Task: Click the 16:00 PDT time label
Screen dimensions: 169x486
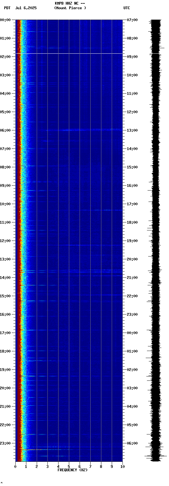Action: point(5,314)
